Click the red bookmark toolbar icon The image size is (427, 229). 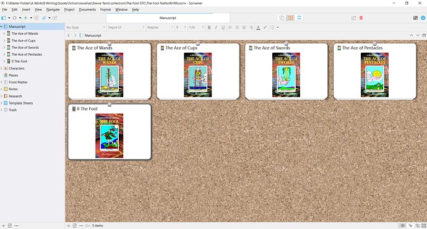[361, 18]
